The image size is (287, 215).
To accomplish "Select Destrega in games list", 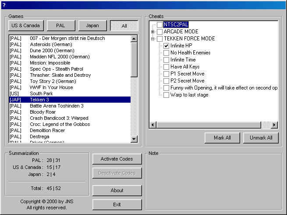I will (x=70, y=136).
